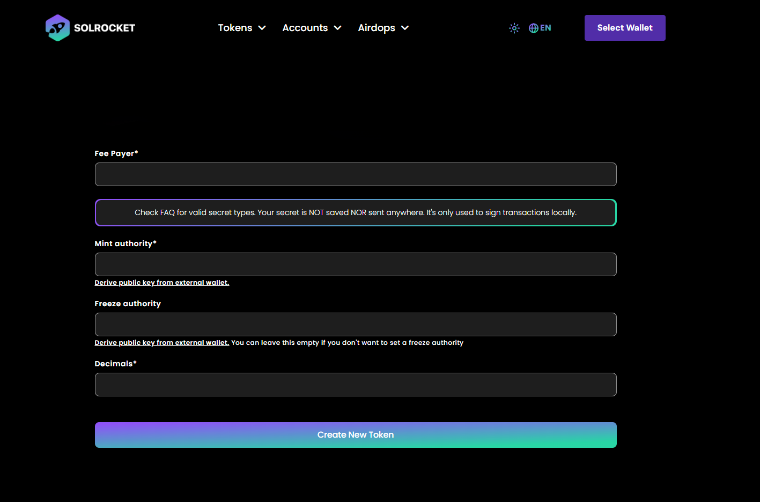Click the SolRocket rocket logo icon
The height and width of the screenshot is (502, 760).
[57, 28]
